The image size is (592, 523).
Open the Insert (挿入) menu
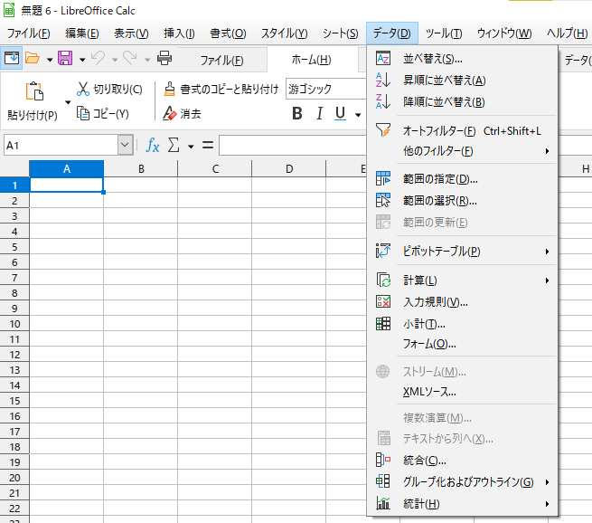tap(179, 33)
